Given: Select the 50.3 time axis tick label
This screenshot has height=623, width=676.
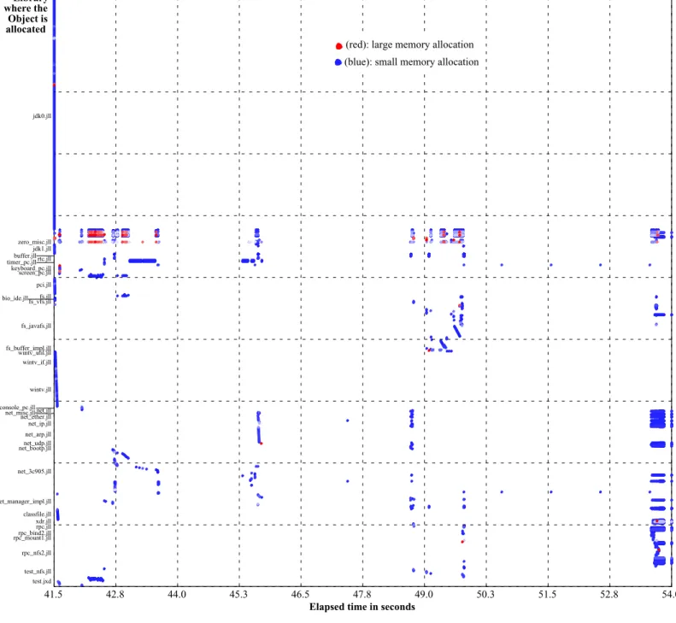Looking at the screenshot, I should [486, 595].
